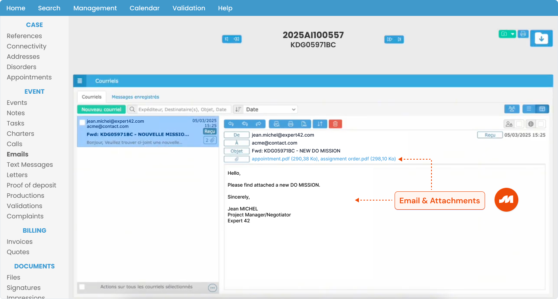Reply to the email

[231, 124]
